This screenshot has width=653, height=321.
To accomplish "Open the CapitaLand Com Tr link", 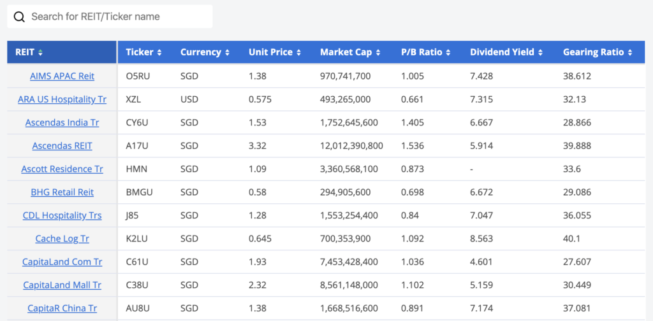I will pyautogui.click(x=62, y=262).
